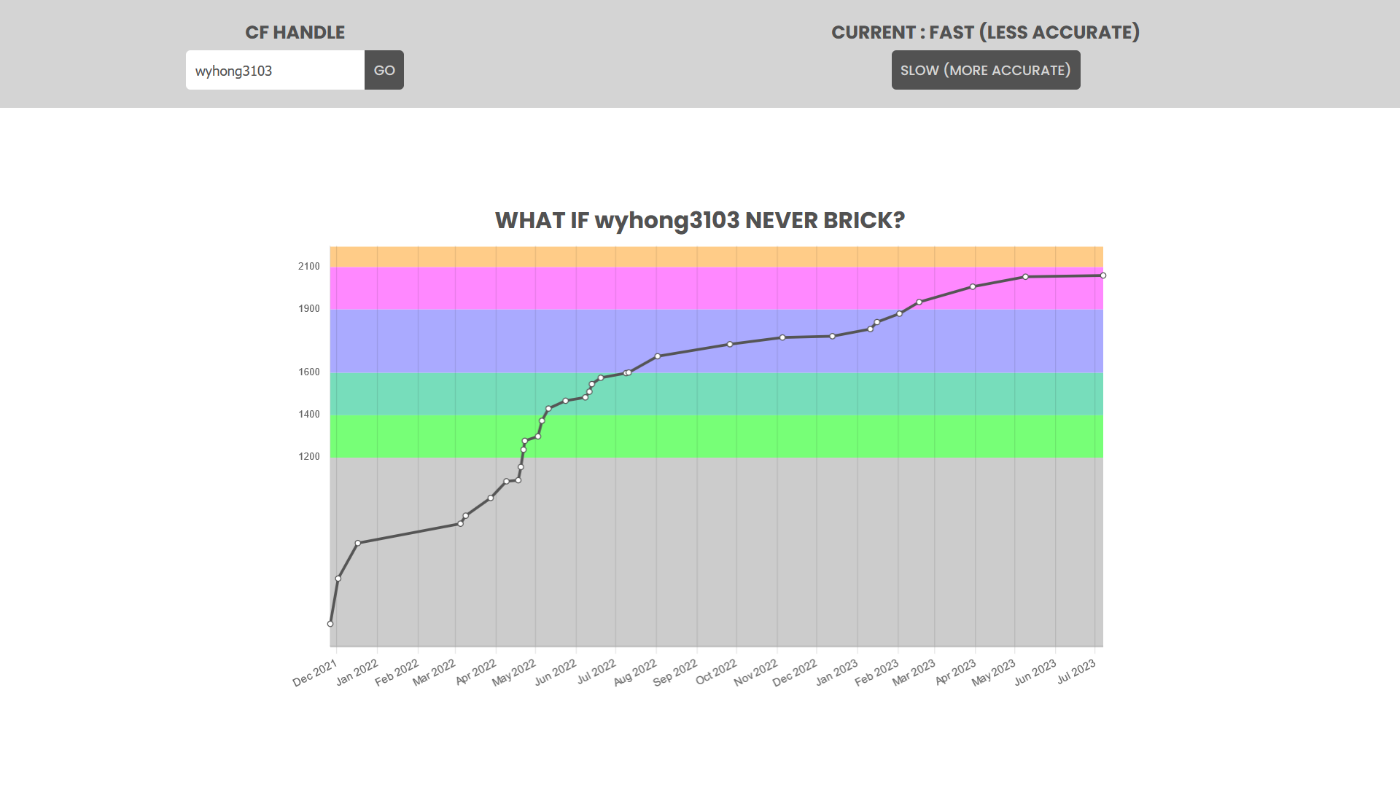Viewport: 1400px width, 787px height.
Task: Click the Mar 2023 x-axis label
Action: [x=914, y=673]
